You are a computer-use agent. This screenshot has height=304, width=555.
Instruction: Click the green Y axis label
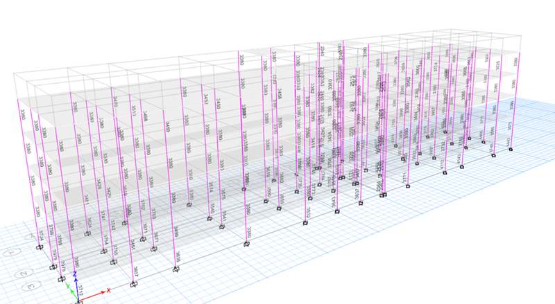[x=68, y=286]
